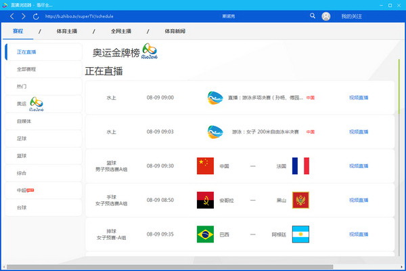Go forward with the right arrow
This screenshot has width=406, height=271.
click(24, 16)
